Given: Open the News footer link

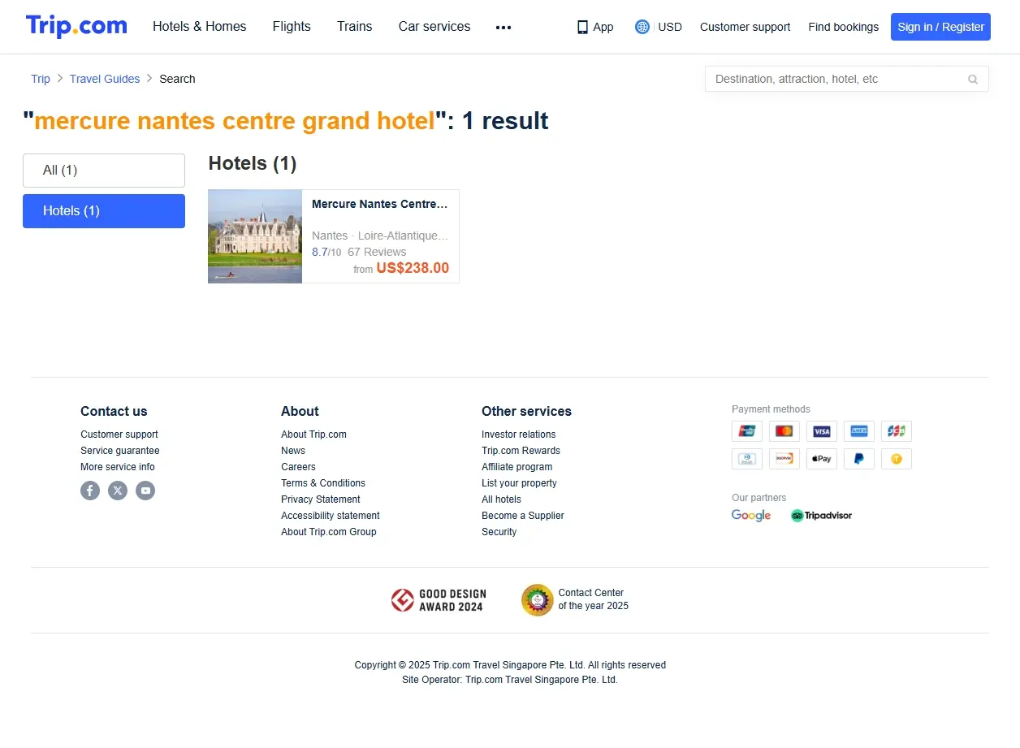Looking at the screenshot, I should 293,451.
